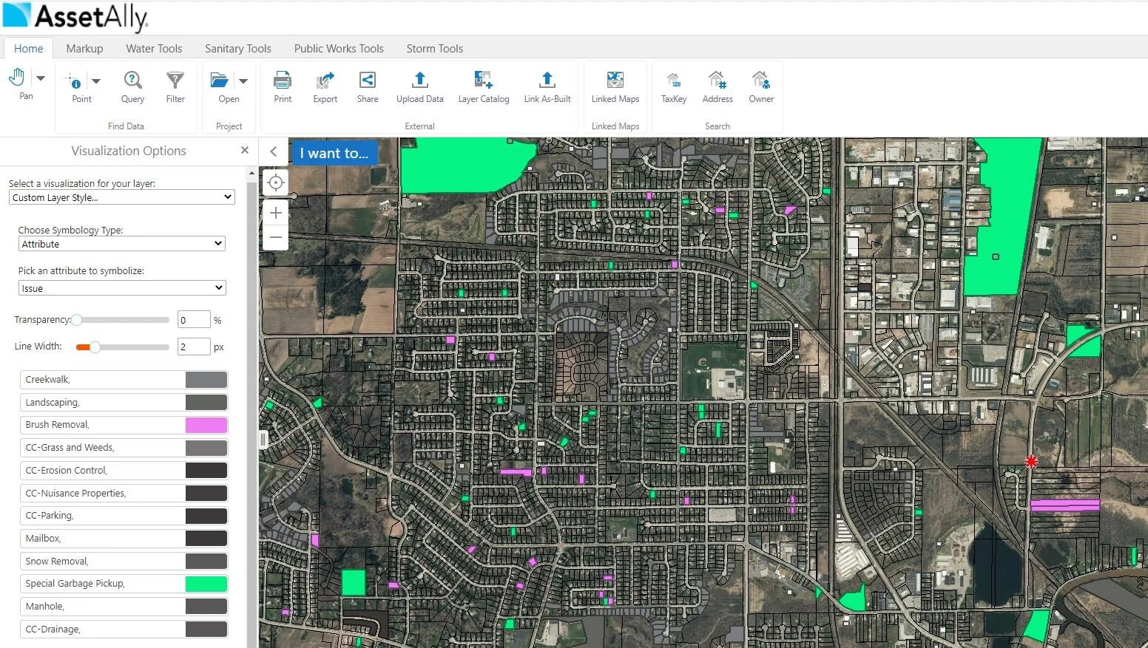Open the Sanitary Tools tab

[238, 48]
